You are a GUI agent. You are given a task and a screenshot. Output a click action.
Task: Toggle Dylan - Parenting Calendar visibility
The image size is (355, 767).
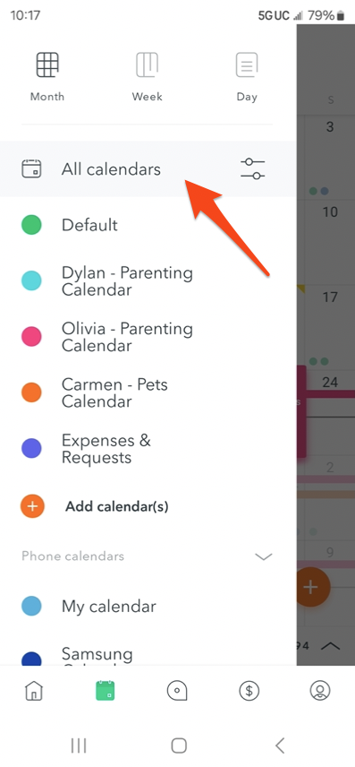[x=31, y=280]
